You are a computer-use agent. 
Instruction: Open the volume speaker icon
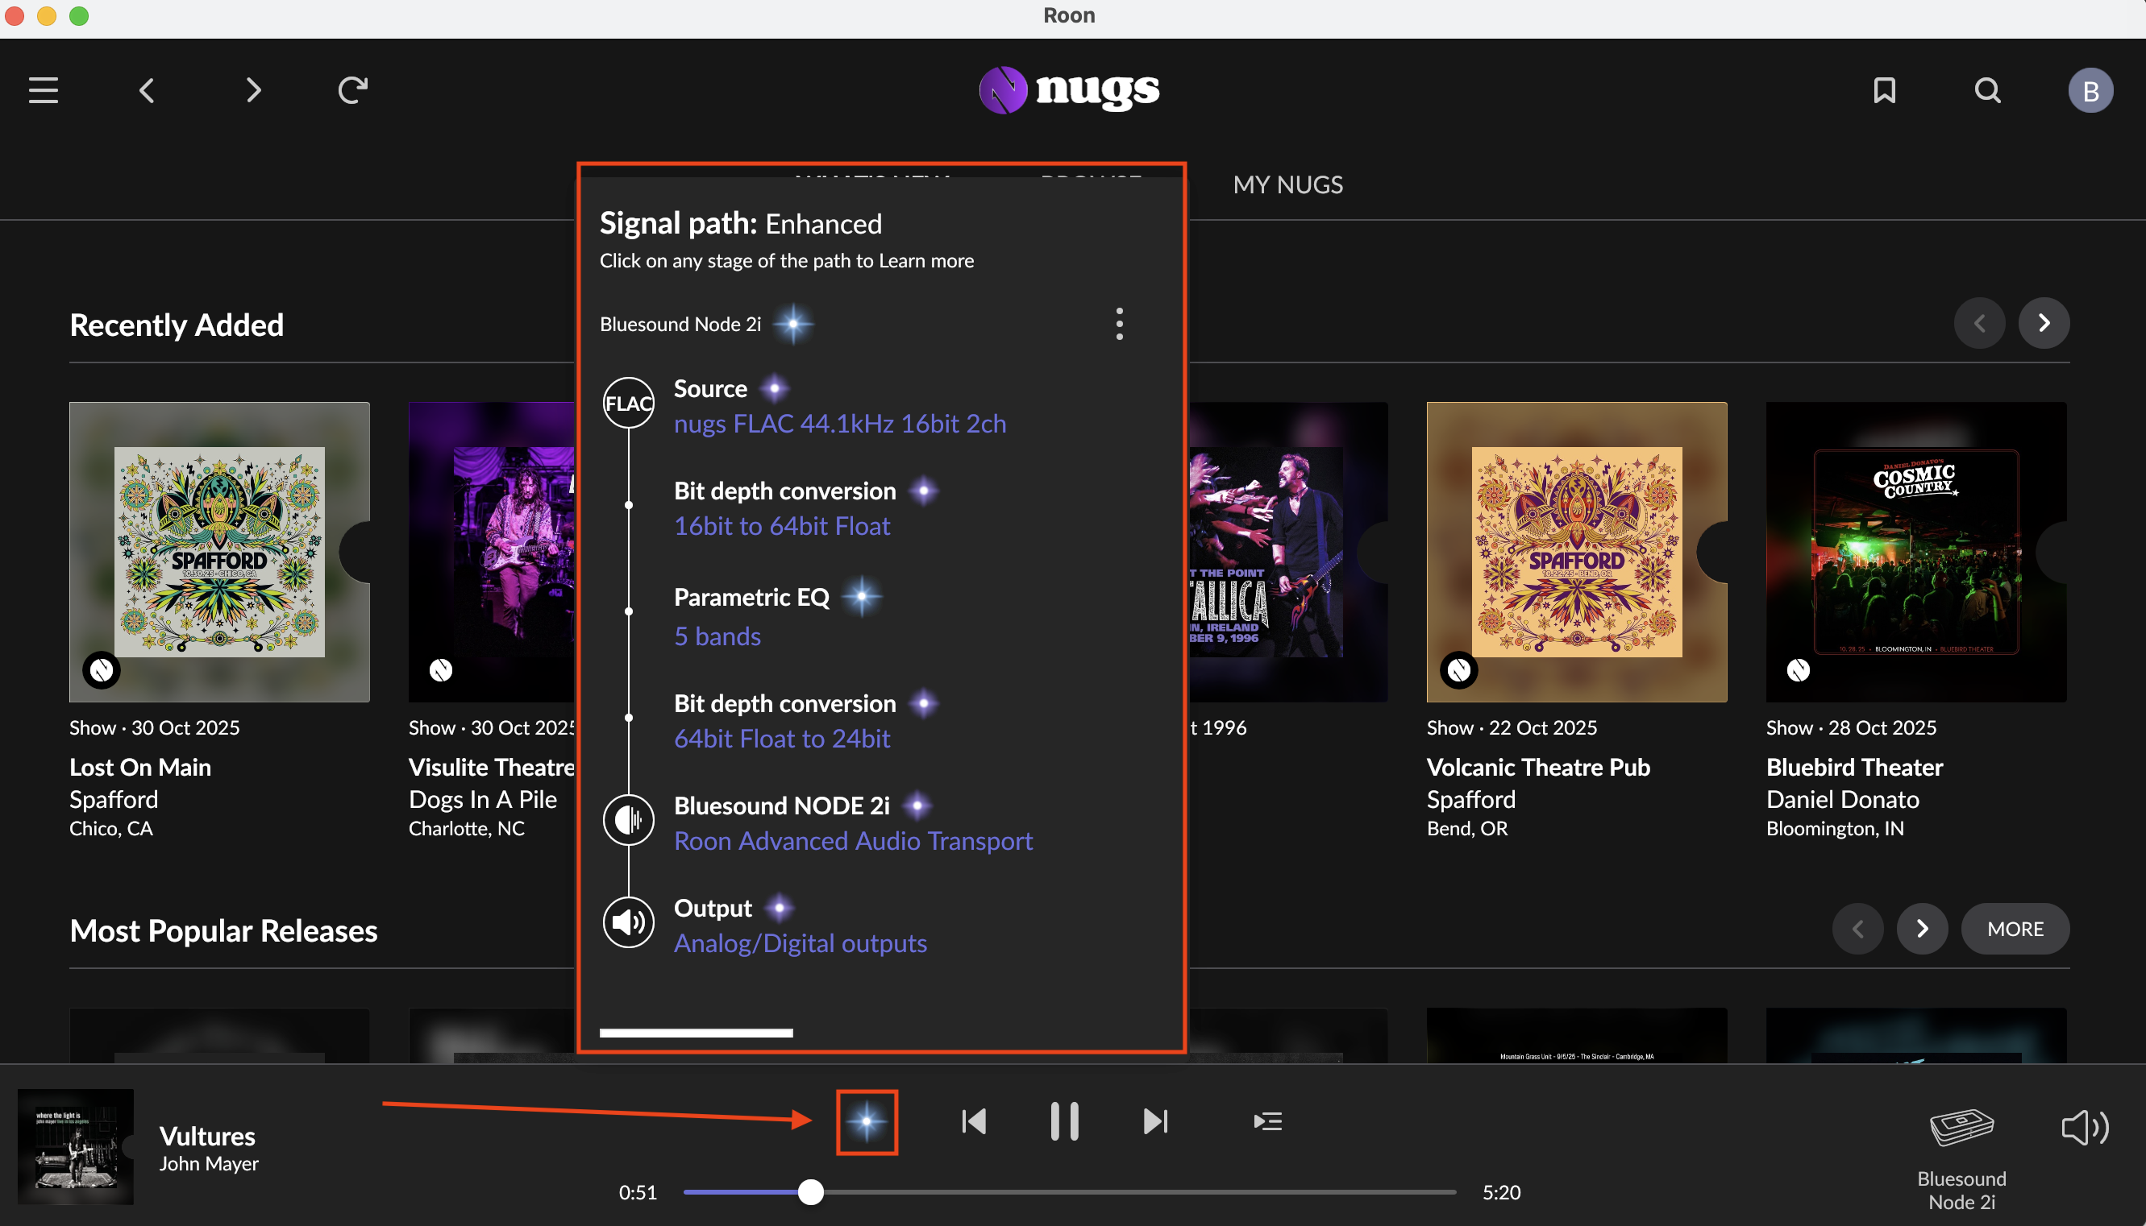coord(2085,1128)
